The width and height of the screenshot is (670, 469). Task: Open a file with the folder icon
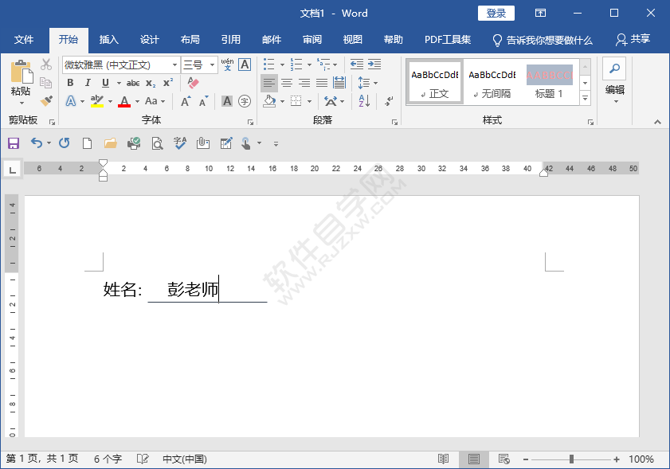111,143
